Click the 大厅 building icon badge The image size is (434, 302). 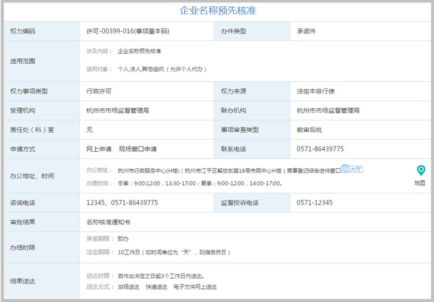click(352, 168)
